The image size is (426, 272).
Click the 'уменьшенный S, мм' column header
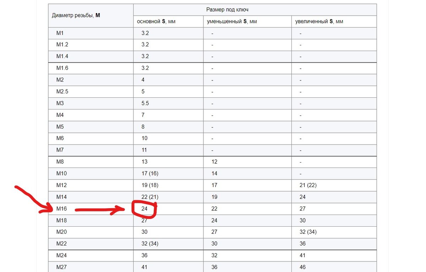(232, 21)
